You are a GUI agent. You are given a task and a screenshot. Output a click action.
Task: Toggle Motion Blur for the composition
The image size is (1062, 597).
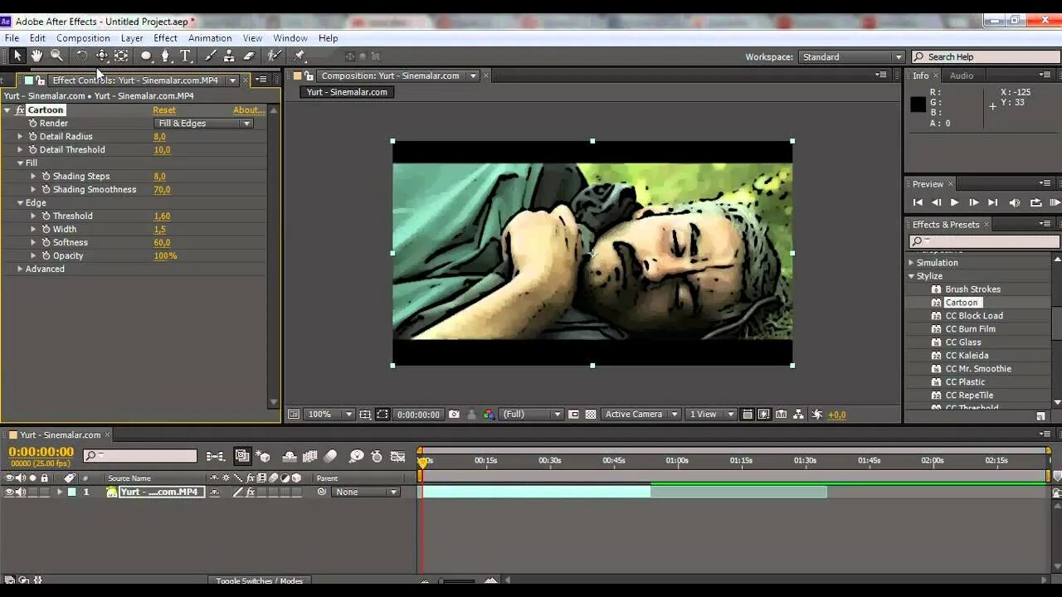point(330,456)
